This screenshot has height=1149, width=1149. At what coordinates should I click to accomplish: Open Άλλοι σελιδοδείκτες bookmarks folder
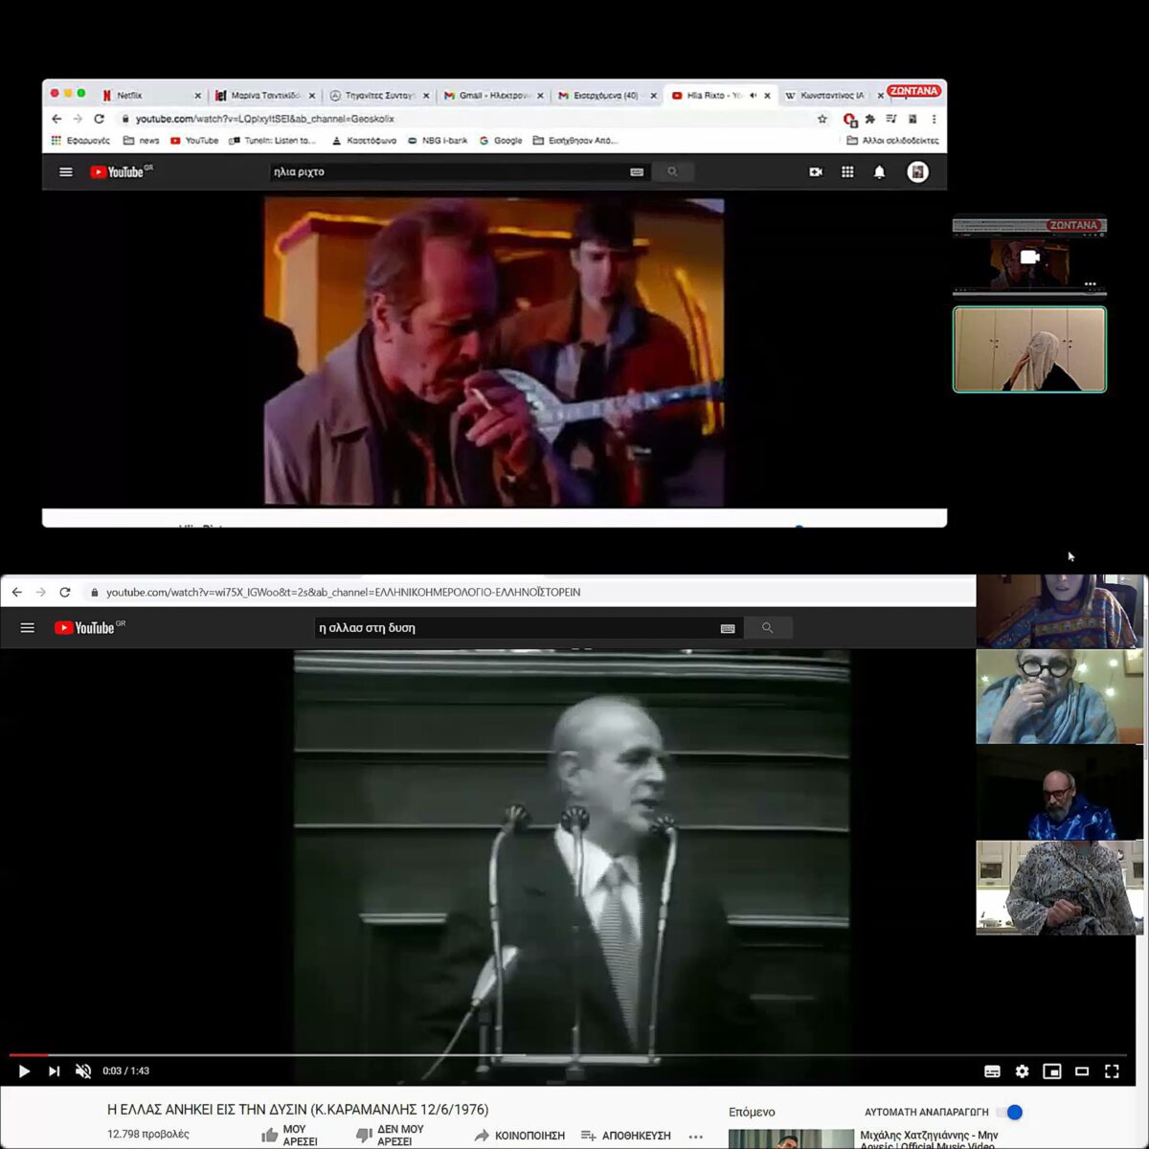[x=892, y=141]
